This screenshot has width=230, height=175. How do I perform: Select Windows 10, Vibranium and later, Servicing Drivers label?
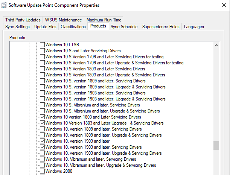tap(91, 159)
